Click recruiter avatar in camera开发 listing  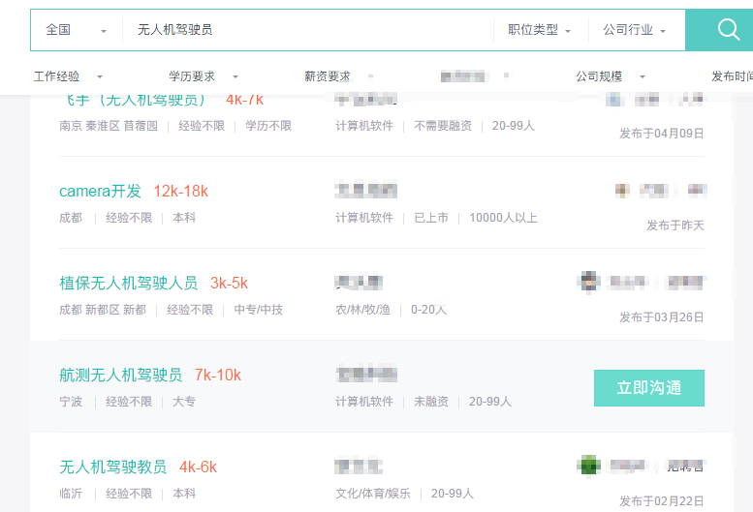point(622,191)
